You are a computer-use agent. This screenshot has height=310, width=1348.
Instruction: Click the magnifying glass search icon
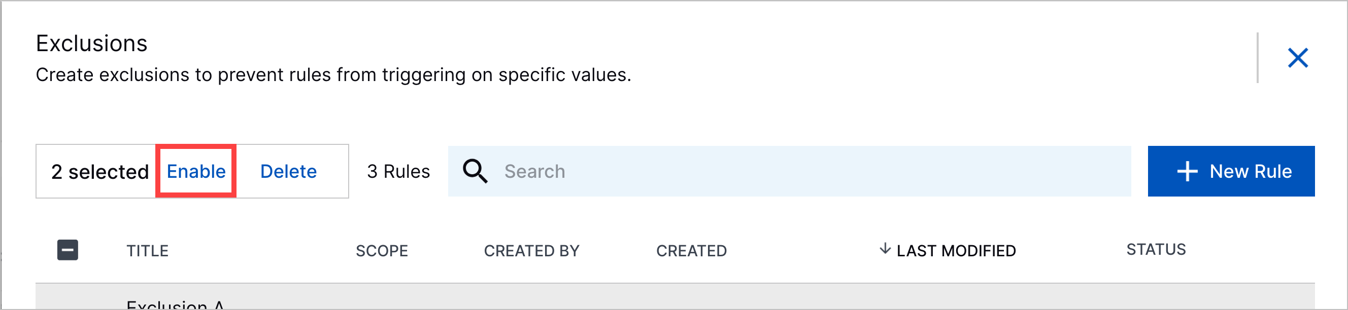475,171
